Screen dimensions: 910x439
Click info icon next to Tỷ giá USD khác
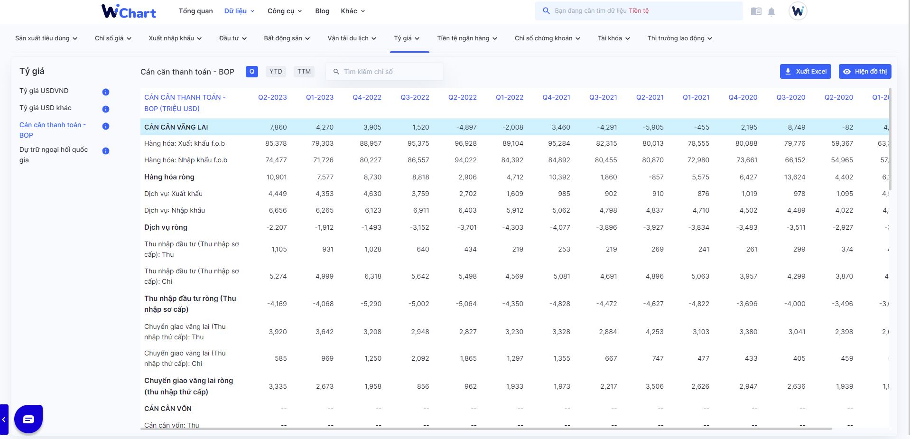coord(106,109)
